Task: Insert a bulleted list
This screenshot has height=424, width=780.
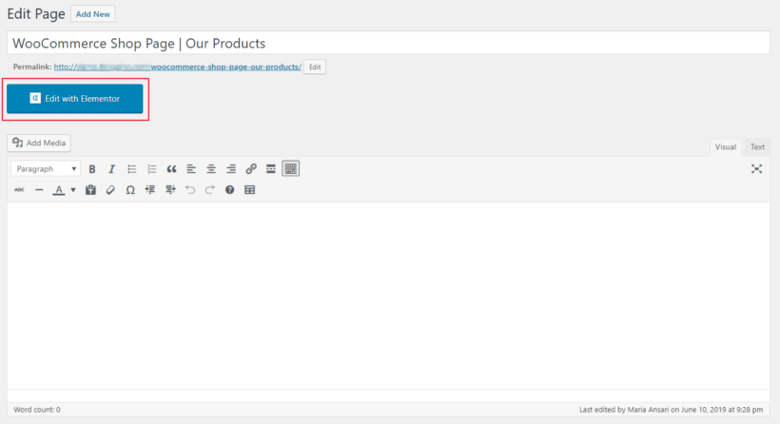Action: click(132, 169)
